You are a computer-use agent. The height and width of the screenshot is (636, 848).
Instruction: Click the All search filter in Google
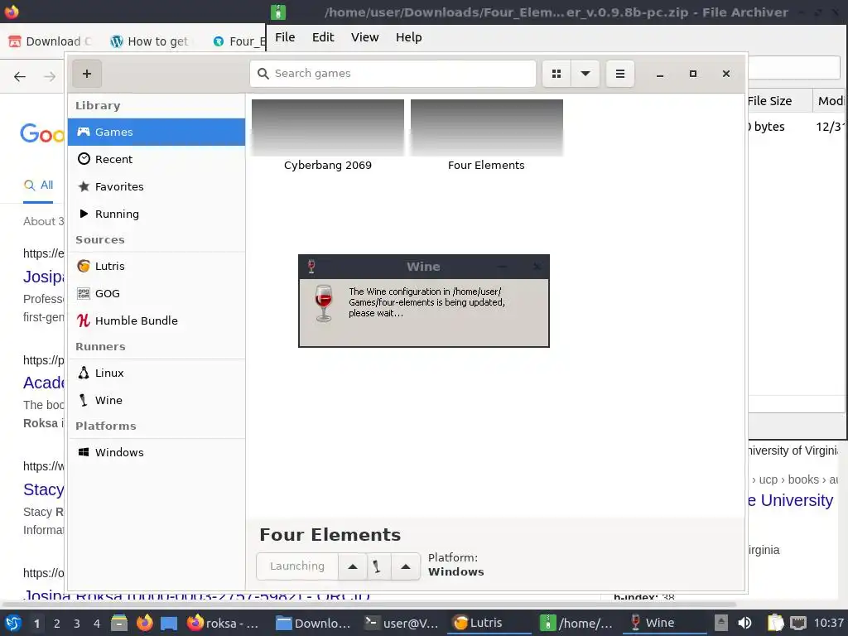[38, 185]
